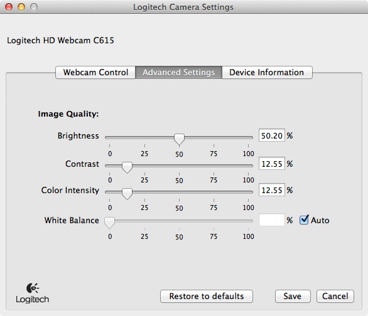Click the Color Intensity slider handle

[127, 194]
